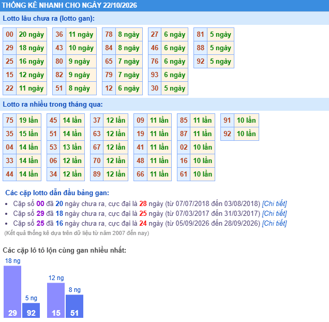Select the 8 ng bar labeled 51

click(74, 306)
